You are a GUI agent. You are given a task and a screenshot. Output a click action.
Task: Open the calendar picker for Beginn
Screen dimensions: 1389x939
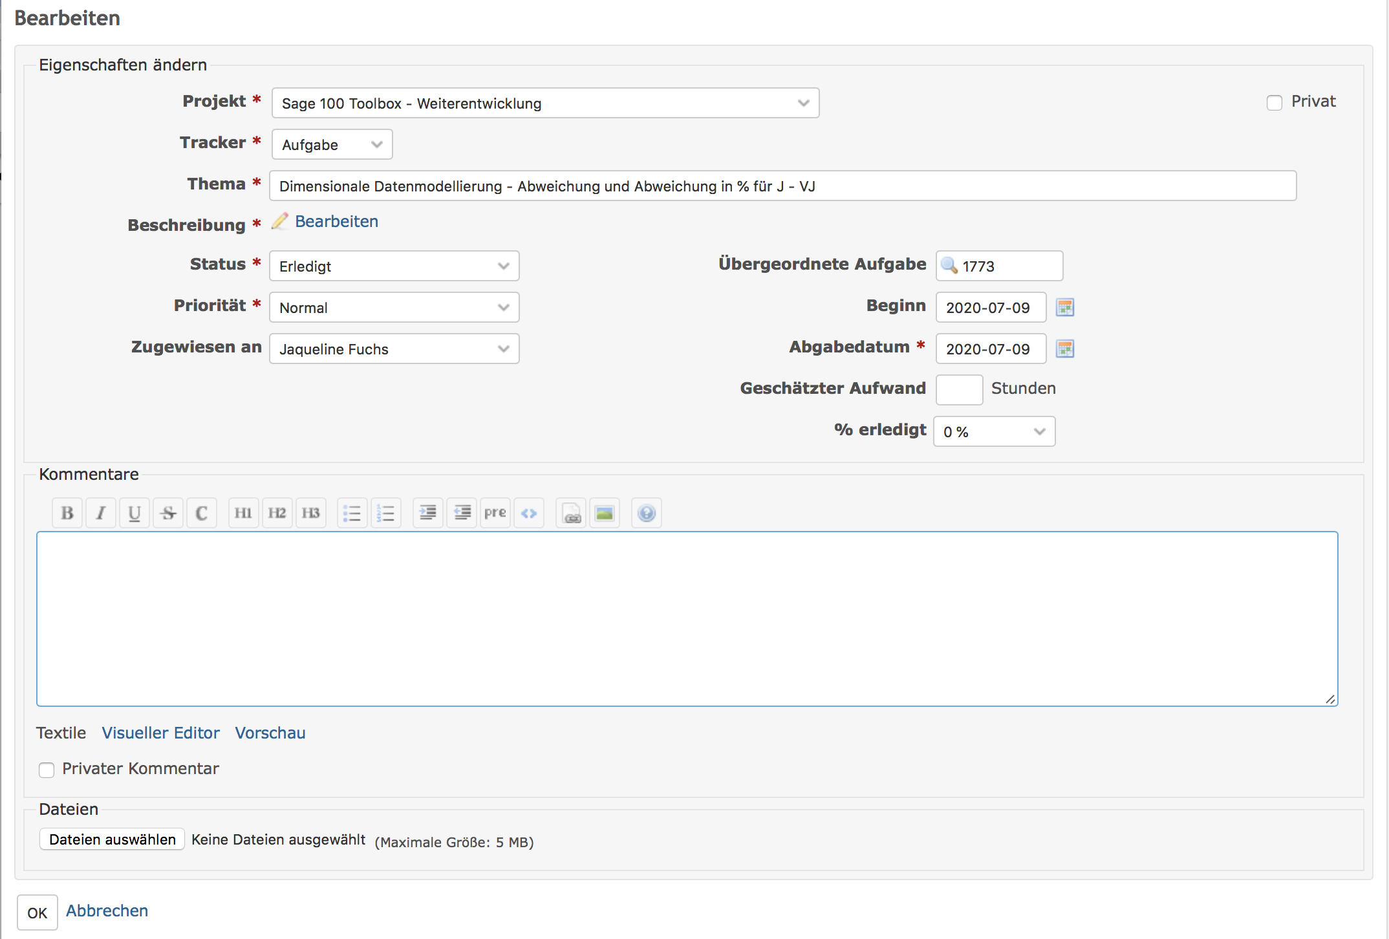pyautogui.click(x=1064, y=307)
